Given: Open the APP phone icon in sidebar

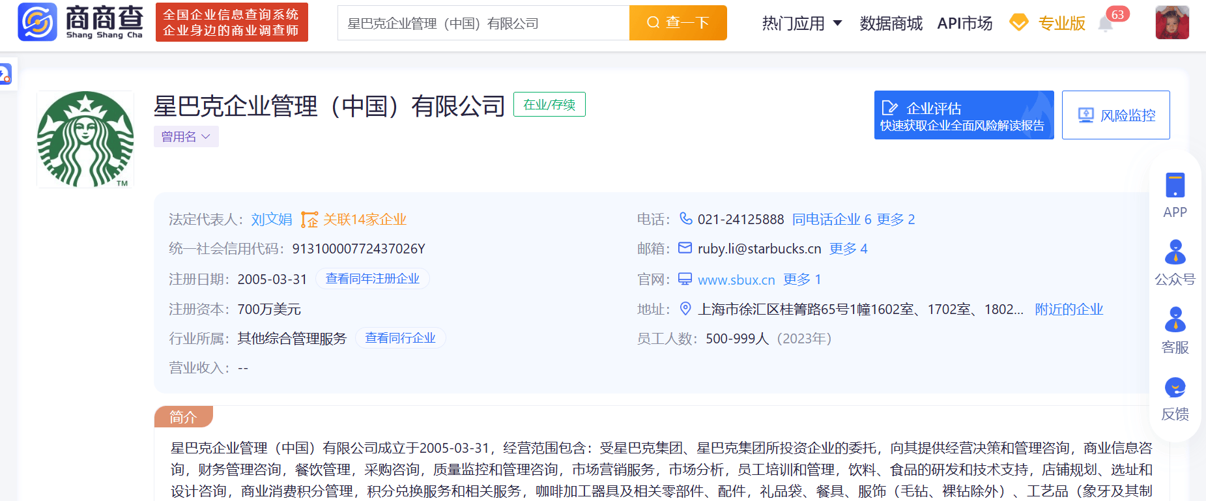Looking at the screenshot, I should (x=1175, y=186).
